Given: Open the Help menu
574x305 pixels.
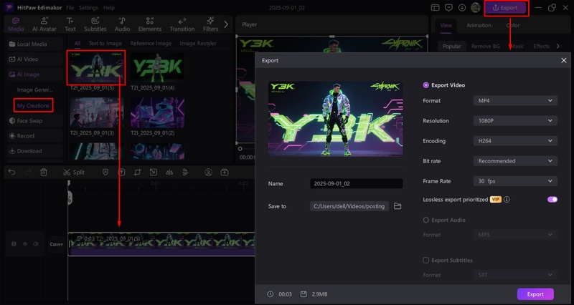Looking at the screenshot, I should (109, 8).
